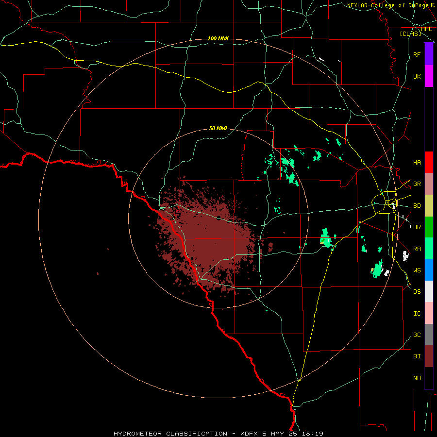Screen dimensions: 437x437
Task: Click the RA bright green legend swatch
Action: (x=429, y=249)
